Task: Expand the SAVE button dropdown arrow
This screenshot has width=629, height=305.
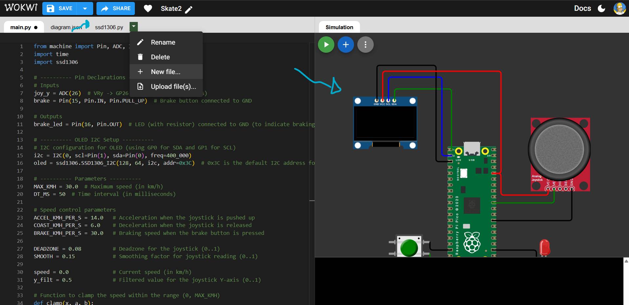Action: [85, 8]
